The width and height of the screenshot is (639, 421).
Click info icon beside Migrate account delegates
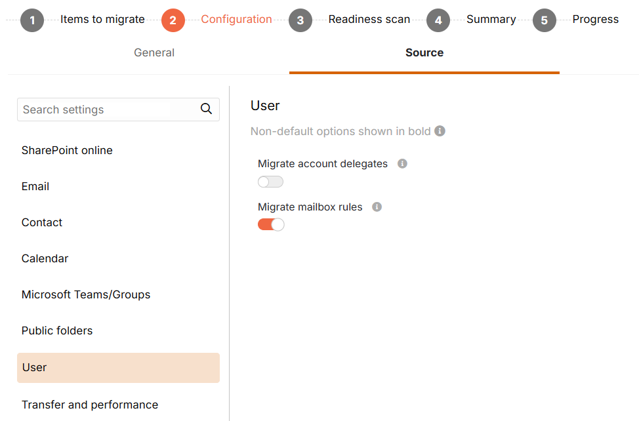402,164
